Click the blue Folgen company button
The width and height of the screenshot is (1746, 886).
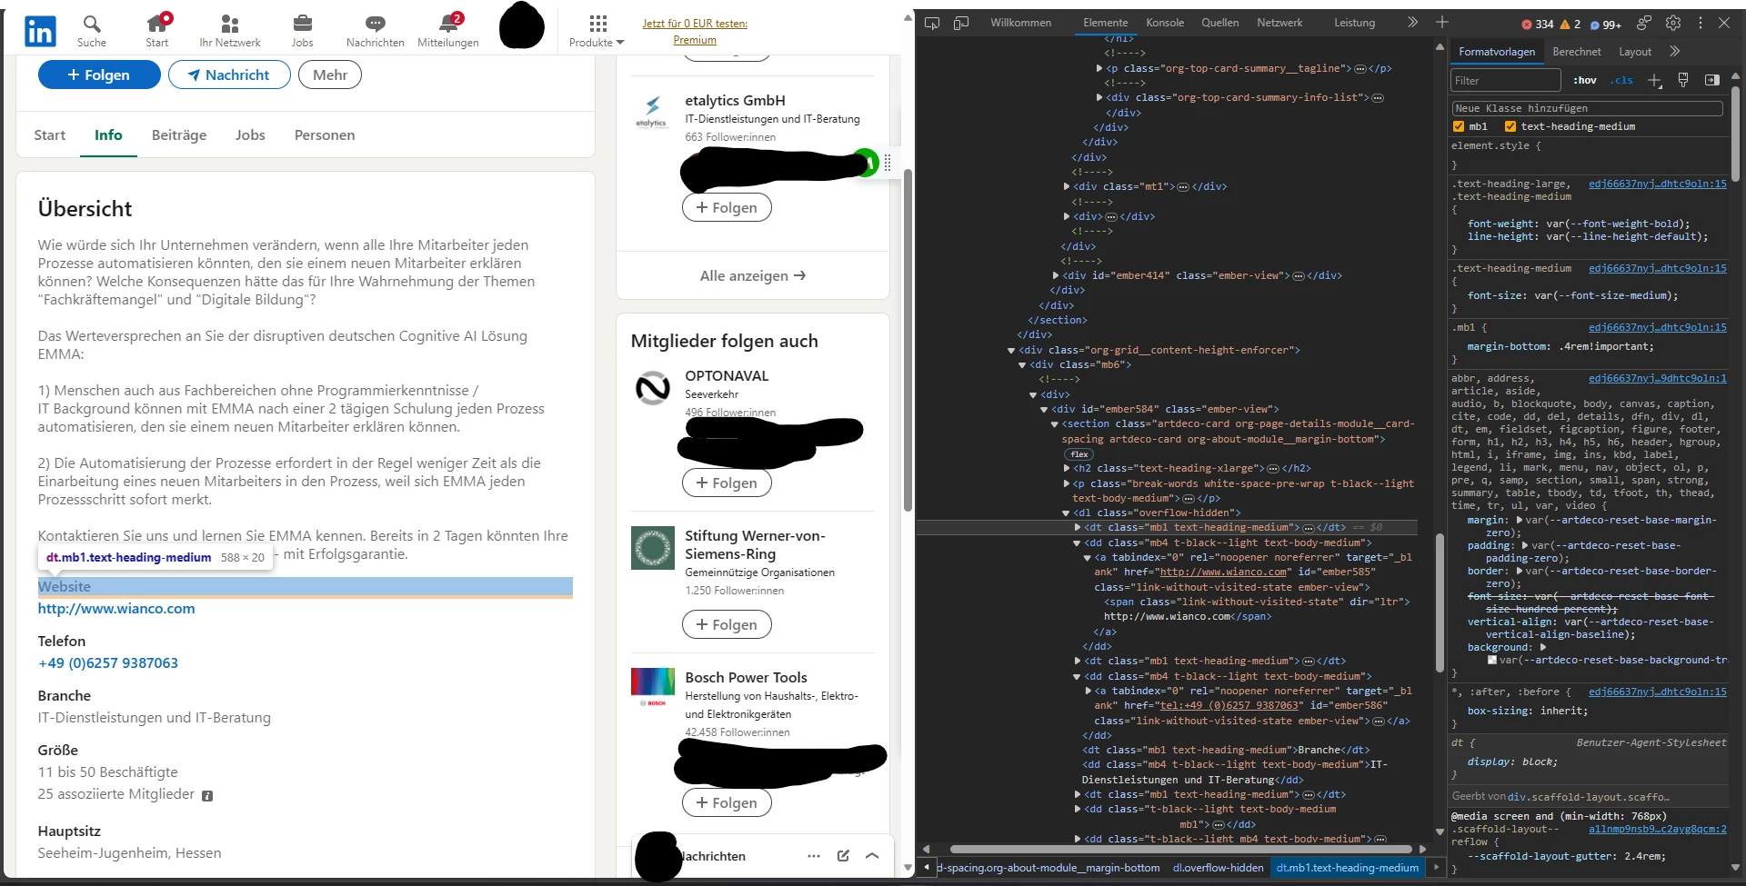tap(99, 75)
